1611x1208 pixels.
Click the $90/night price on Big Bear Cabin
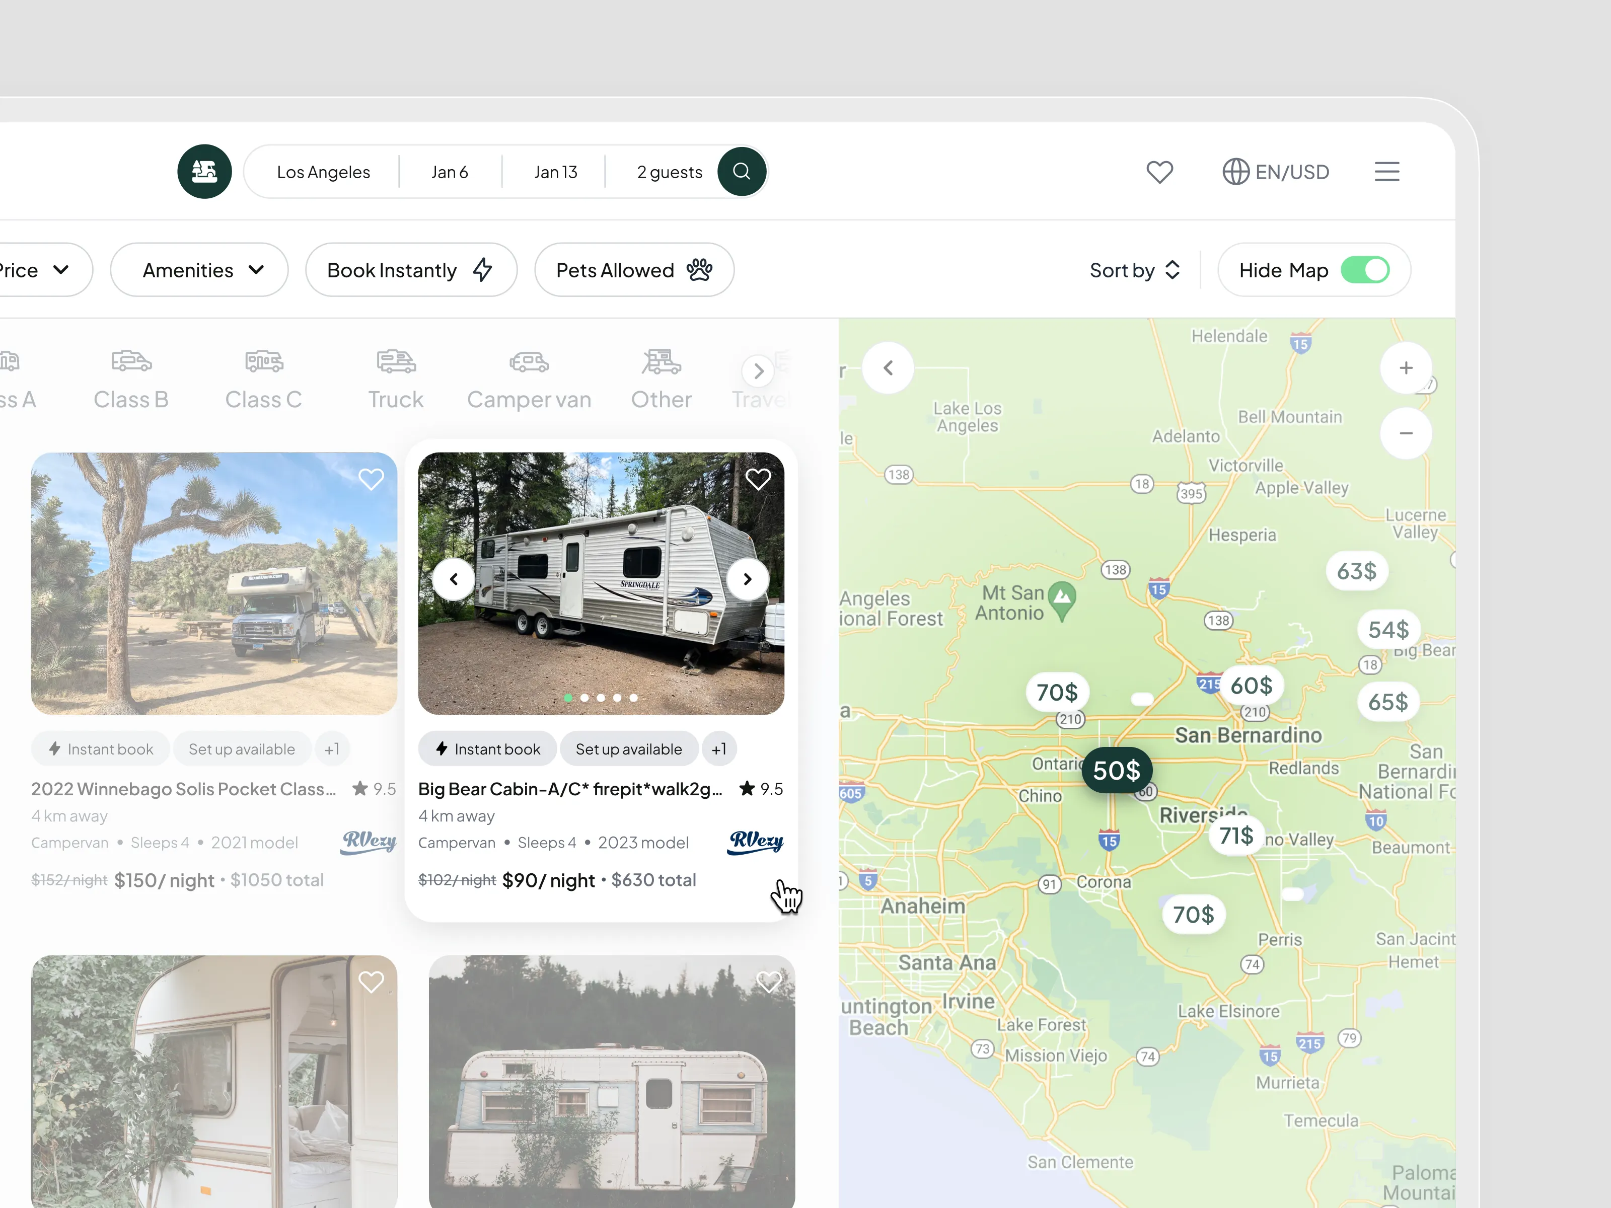[549, 880]
